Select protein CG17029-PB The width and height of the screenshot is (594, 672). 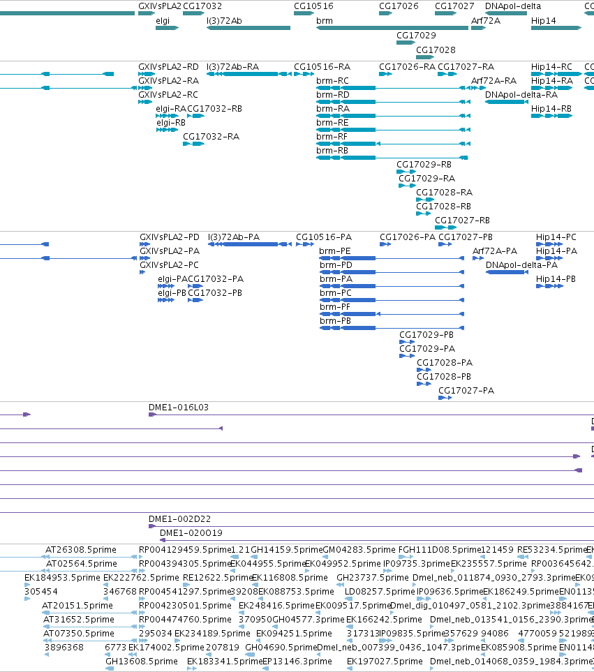[407, 342]
